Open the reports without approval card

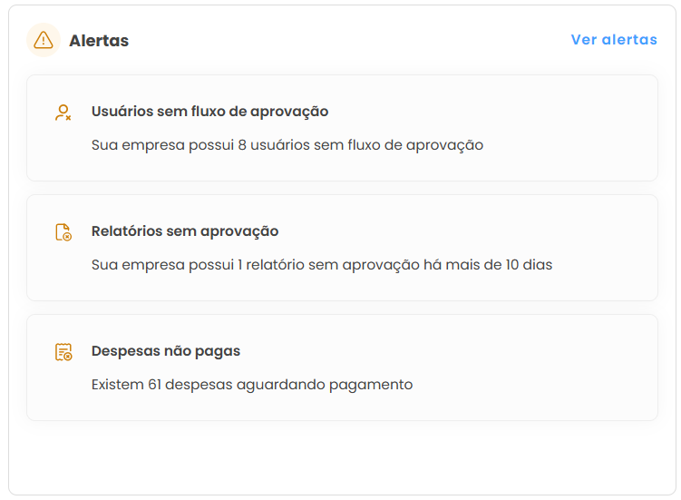[x=342, y=248]
